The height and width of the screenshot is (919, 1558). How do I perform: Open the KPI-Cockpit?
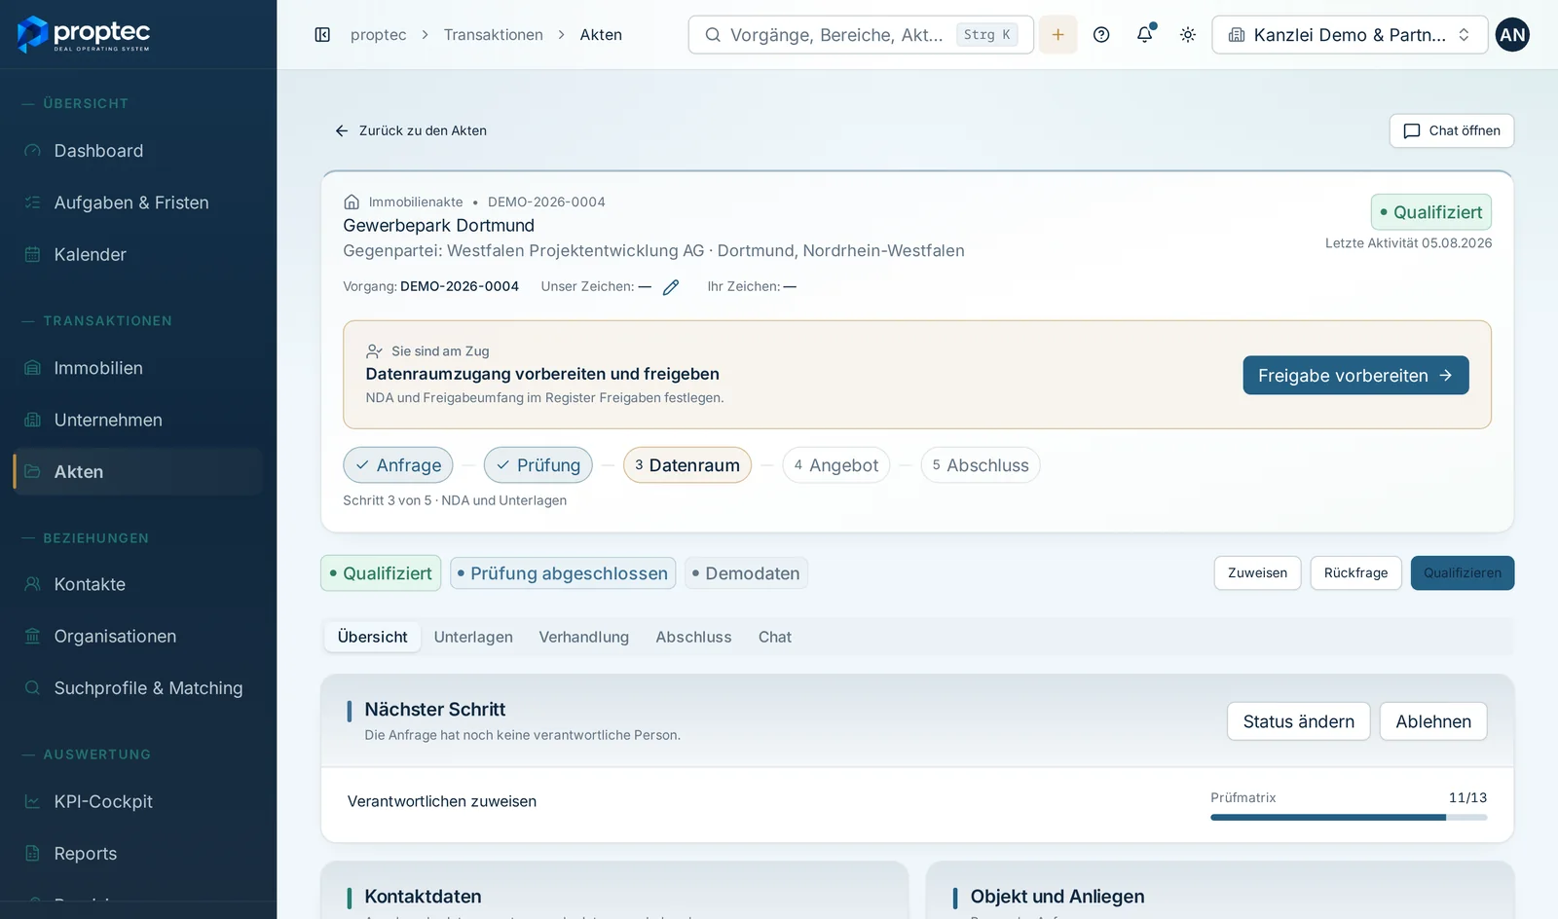click(138, 801)
